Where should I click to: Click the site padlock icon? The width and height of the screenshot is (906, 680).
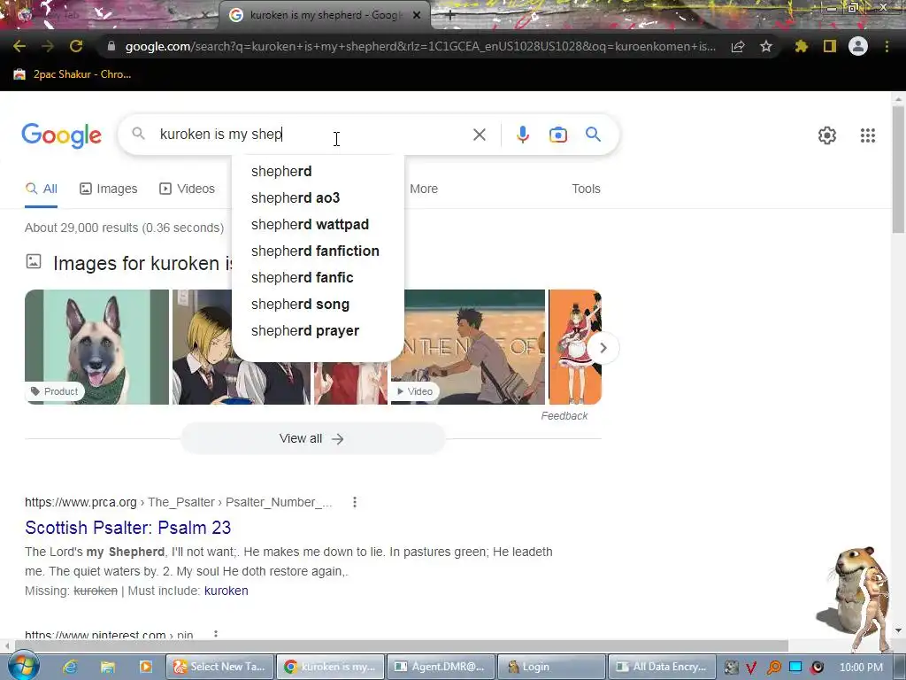click(x=111, y=46)
